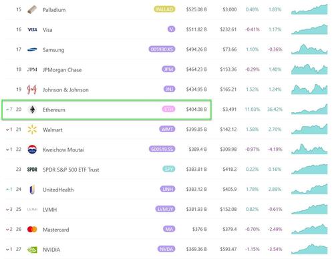Screen dimensions: 334x259
Task: Click the NVIDIA green eye logo
Action: click(x=32, y=250)
